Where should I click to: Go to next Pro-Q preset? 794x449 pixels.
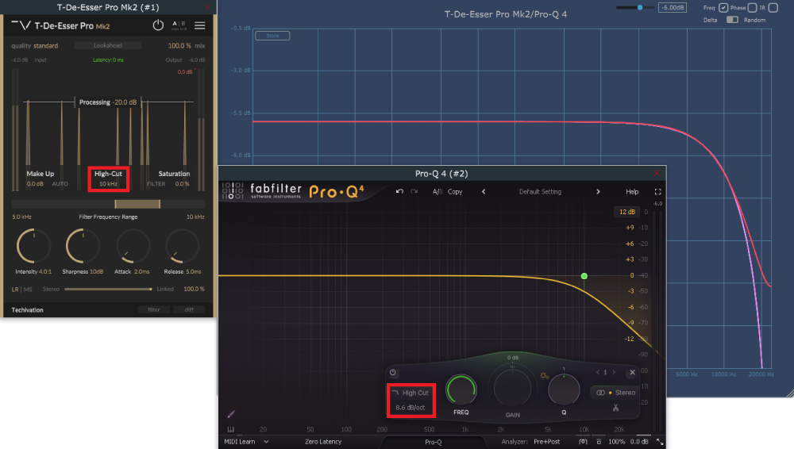coord(598,192)
